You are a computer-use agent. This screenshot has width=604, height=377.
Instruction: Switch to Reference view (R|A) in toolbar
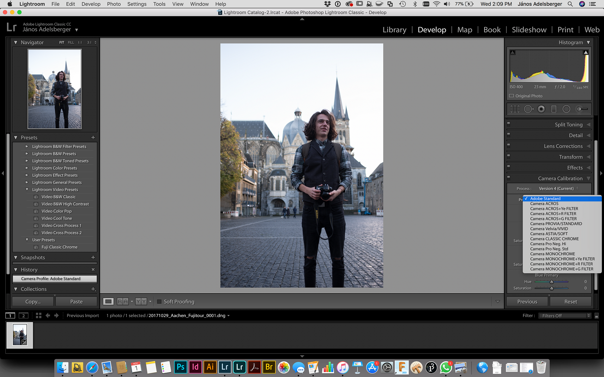coord(123,301)
